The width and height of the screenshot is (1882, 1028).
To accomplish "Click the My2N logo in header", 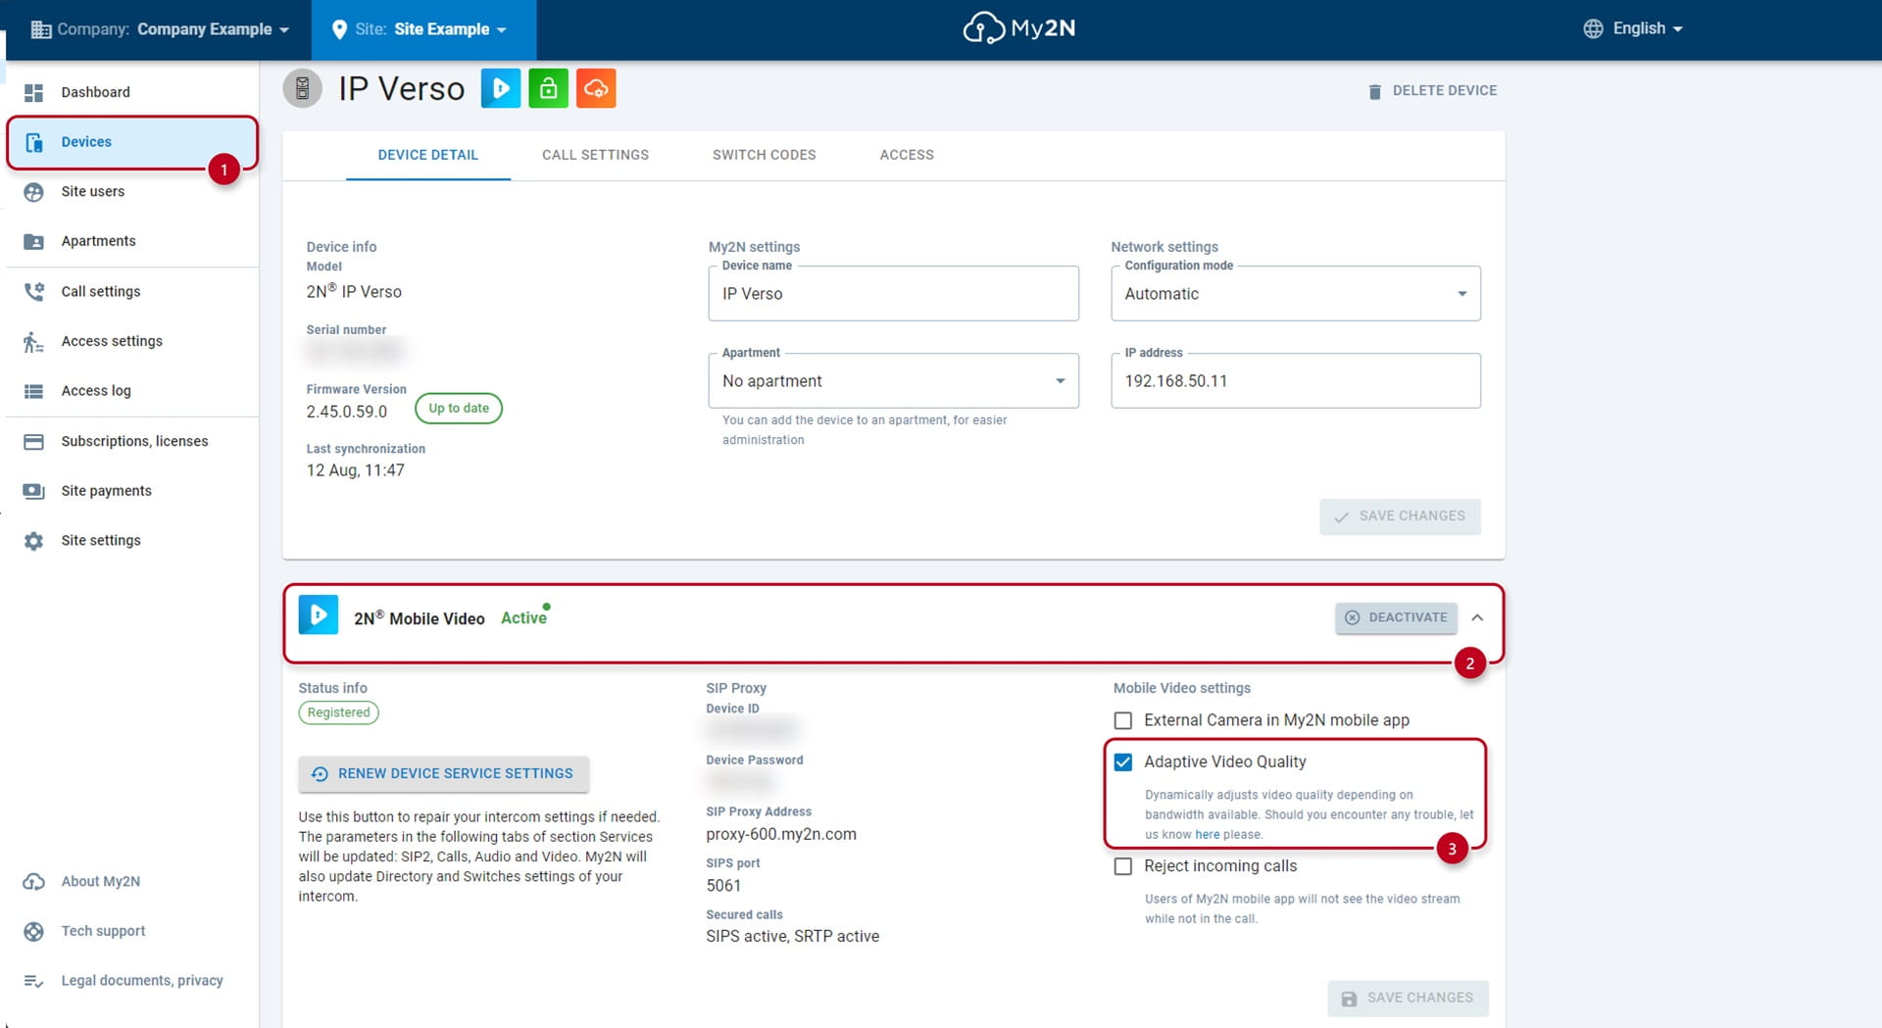I will pyautogui.click(x=1019, y=28).
